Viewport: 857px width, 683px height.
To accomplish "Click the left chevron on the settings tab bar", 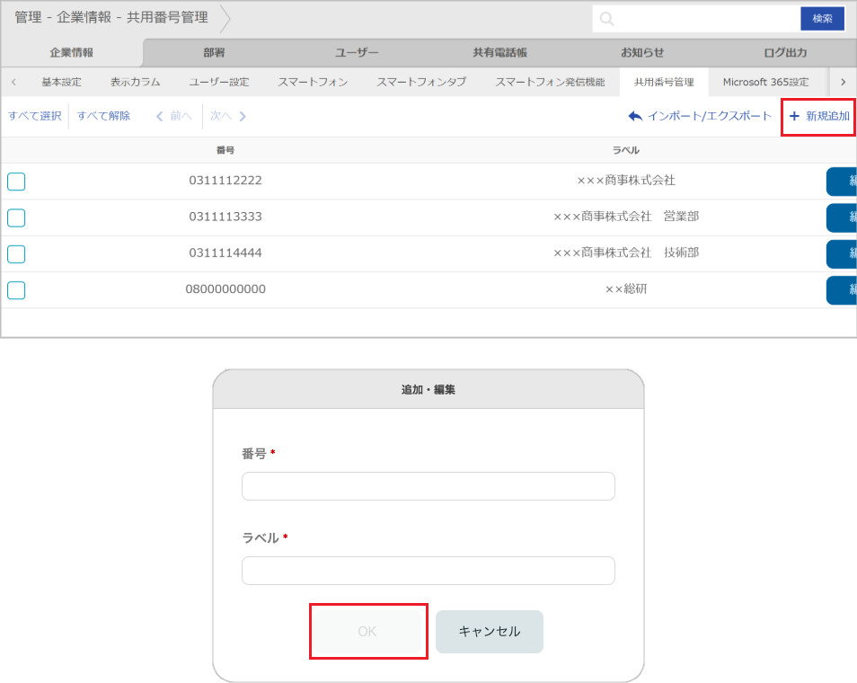I will coord(13,81).
